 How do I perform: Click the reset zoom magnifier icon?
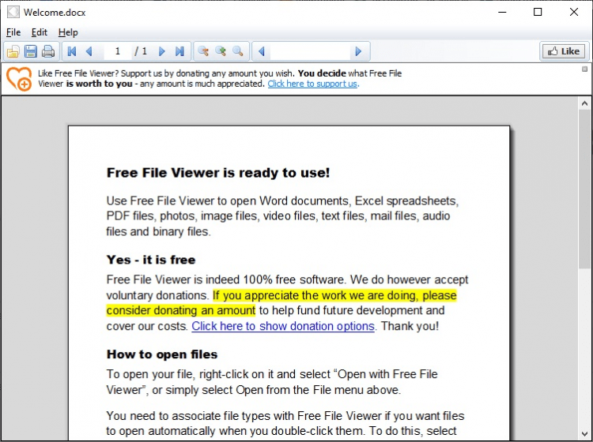click(238, 51)
